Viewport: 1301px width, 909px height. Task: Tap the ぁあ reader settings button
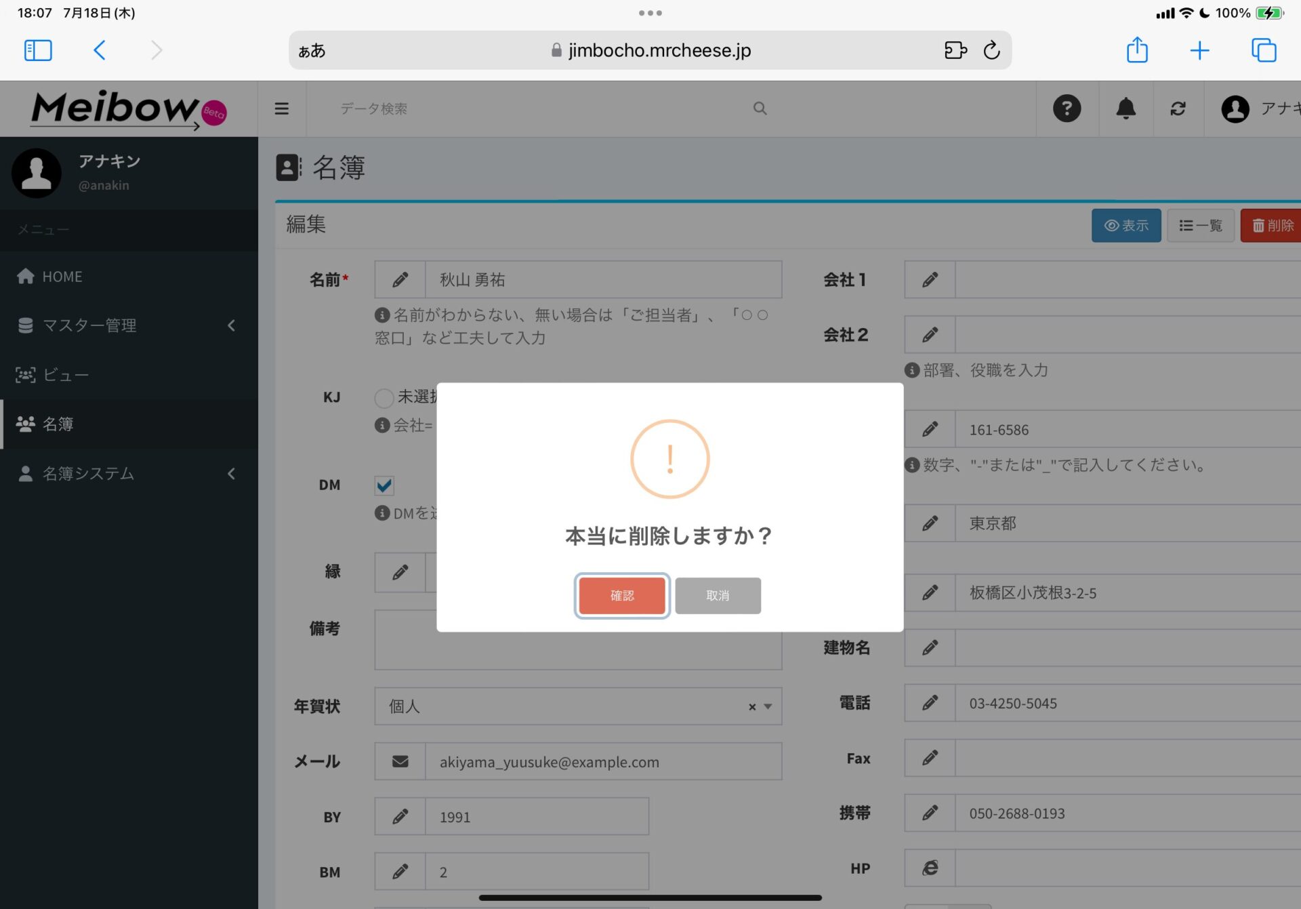click(x=312, y=51)
